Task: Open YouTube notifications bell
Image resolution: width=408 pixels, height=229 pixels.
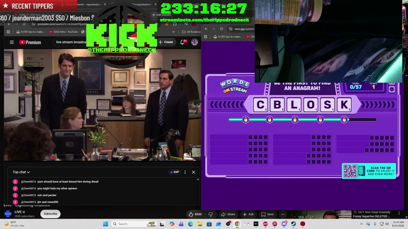Action: tap(183, 42)
